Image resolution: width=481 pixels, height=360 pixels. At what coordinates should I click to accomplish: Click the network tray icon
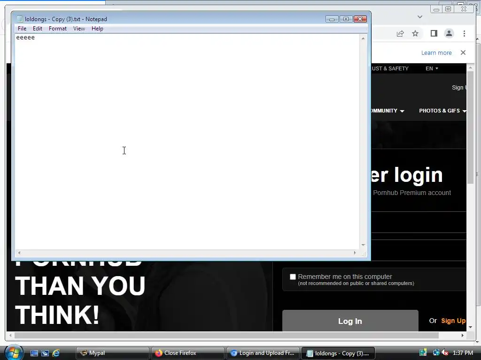click(436, 353)
